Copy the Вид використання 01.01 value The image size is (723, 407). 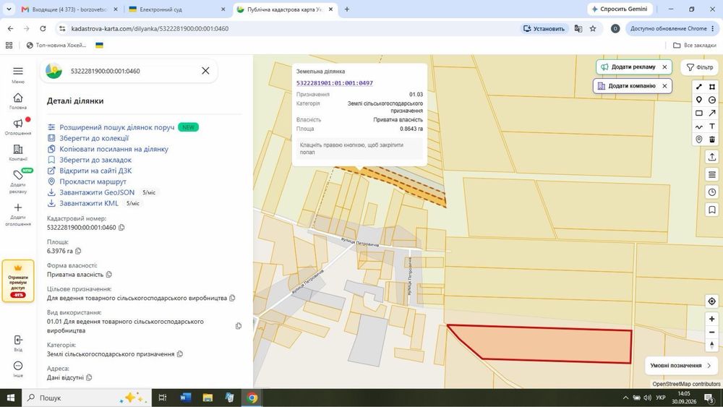(x=239, y=326)
